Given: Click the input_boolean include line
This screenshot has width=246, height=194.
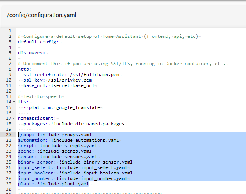Looking at the screenshot, I should 75,173.
